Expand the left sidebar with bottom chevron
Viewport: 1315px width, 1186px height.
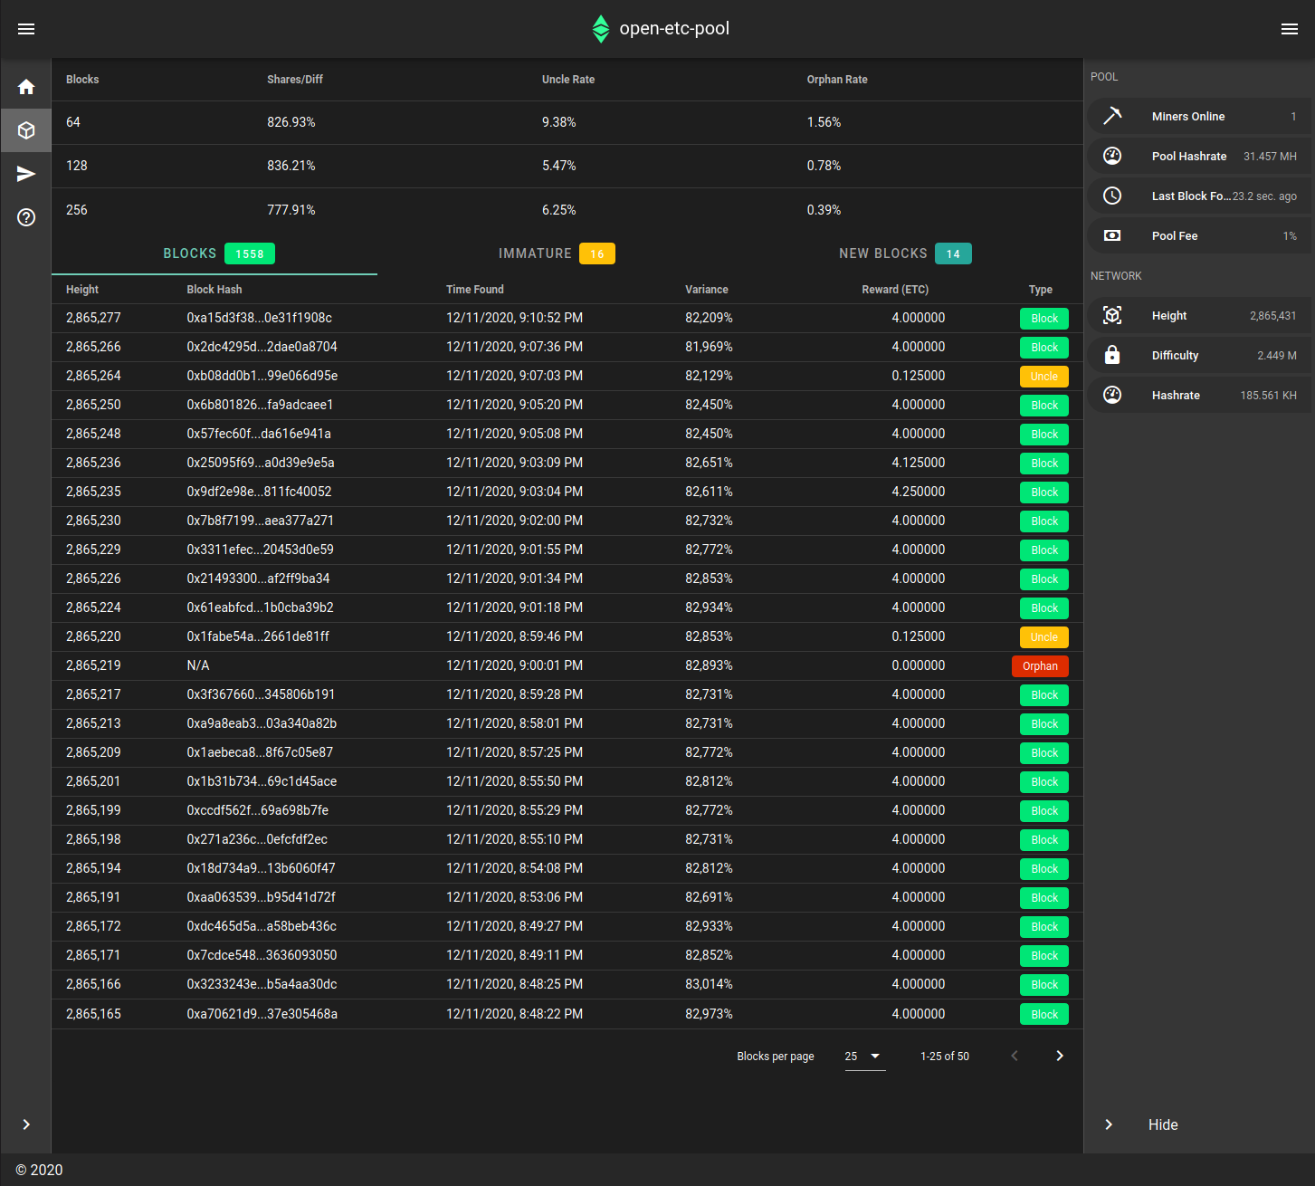[25, 1124]
